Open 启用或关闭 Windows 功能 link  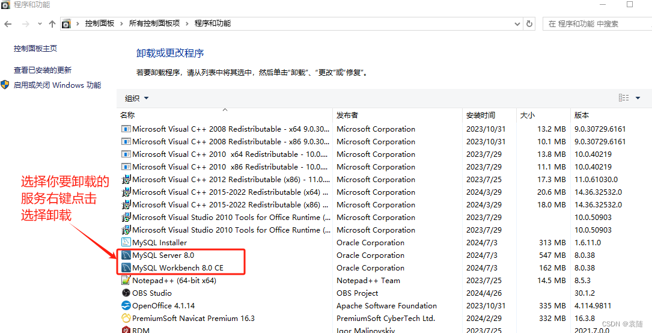coord(57,85)
